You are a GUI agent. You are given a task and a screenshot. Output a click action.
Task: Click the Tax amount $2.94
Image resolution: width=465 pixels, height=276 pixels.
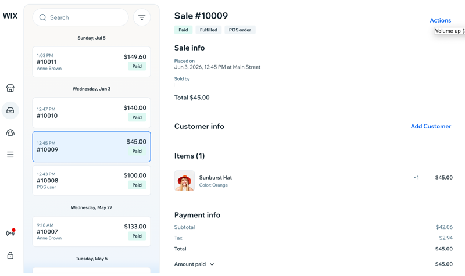446,238
